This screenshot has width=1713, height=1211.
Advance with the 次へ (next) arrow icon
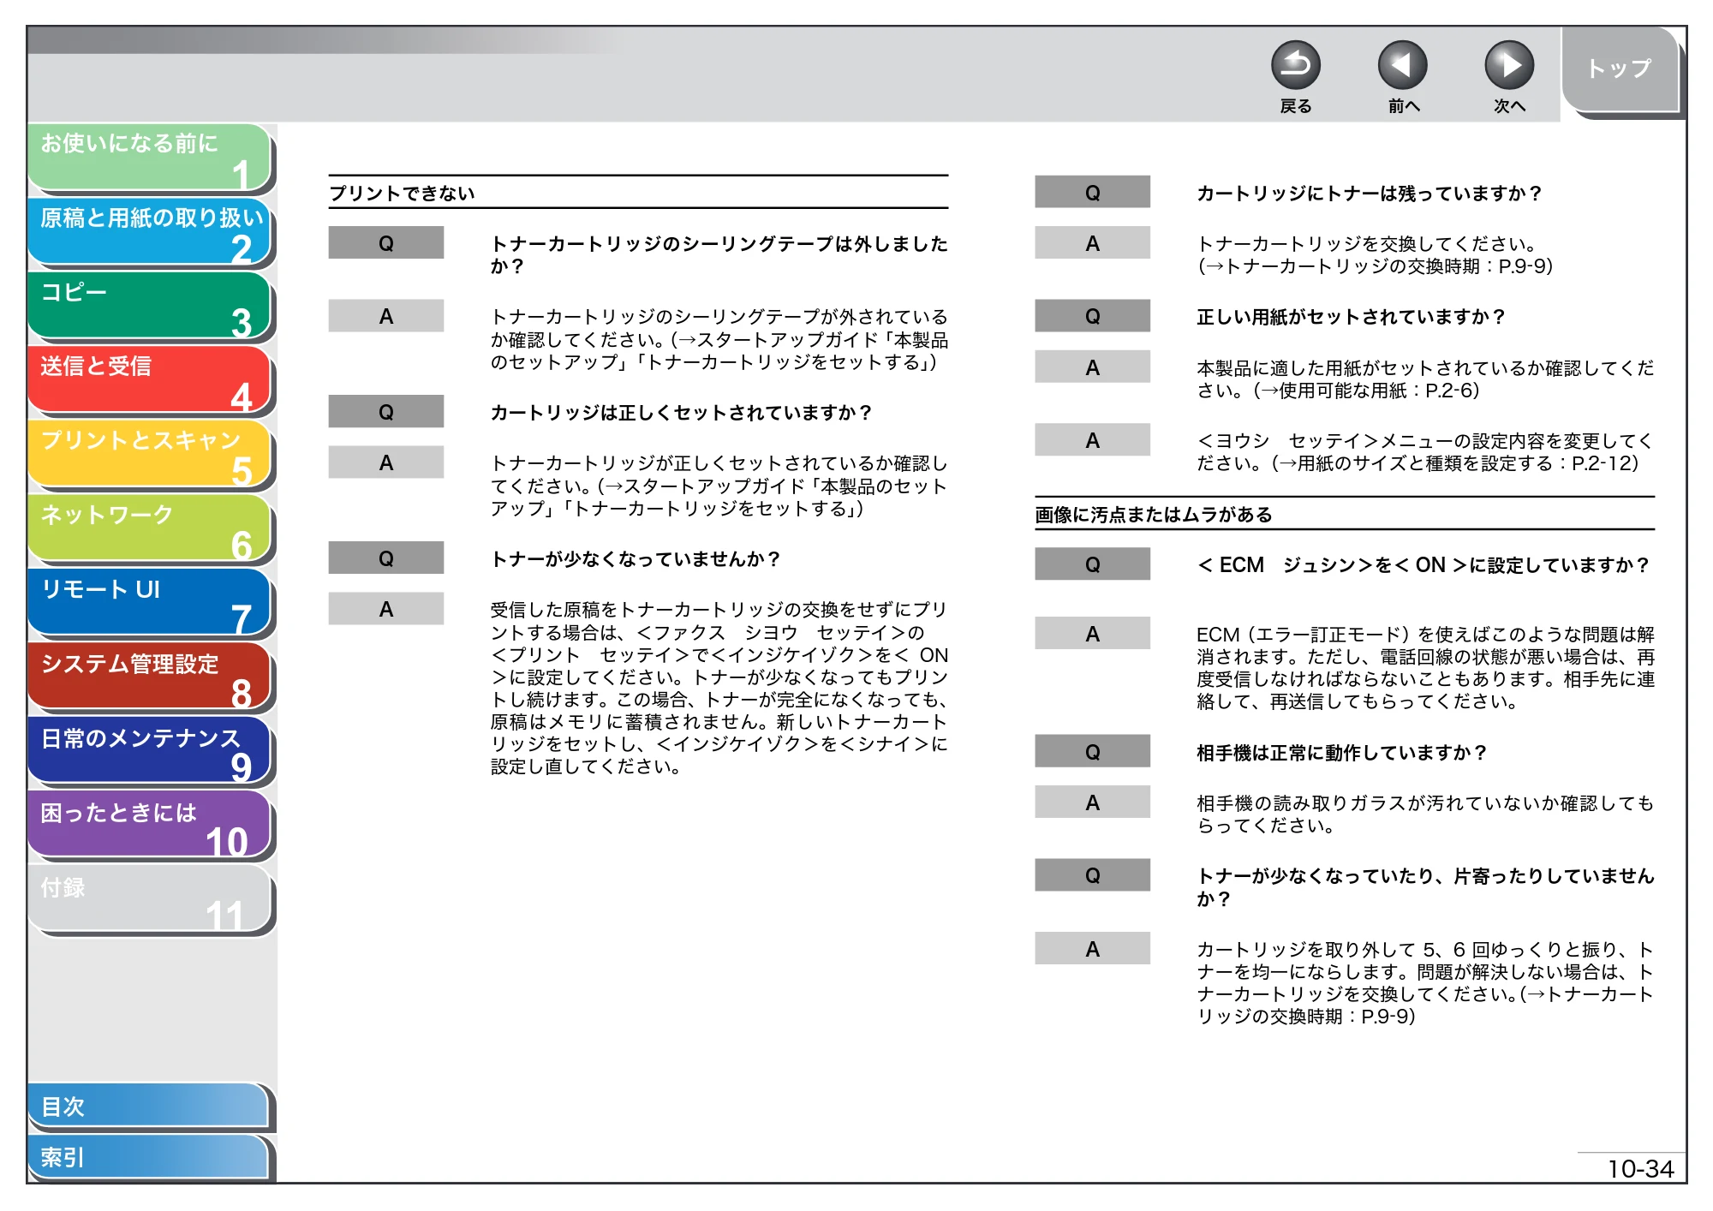(1508, 65)
